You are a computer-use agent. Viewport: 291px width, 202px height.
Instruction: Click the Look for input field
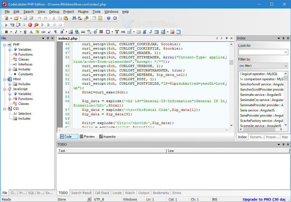[x=261, y=52]
